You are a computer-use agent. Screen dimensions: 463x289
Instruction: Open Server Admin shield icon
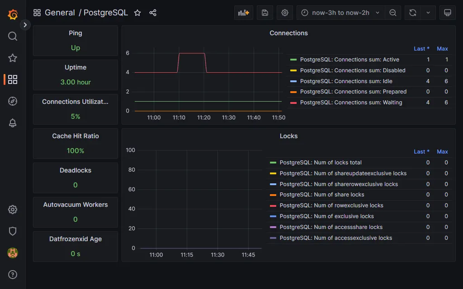[12, 231]
